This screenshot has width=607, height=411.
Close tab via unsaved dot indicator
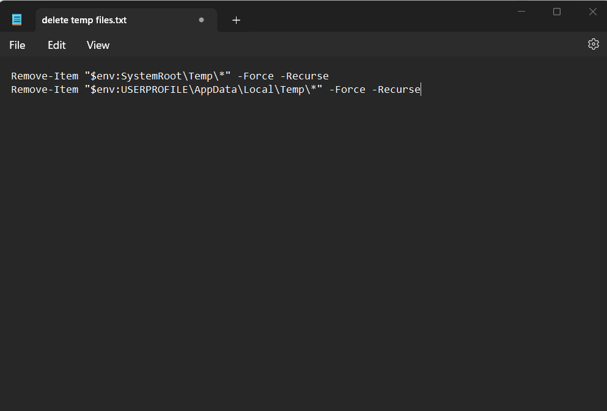point(201,20)
